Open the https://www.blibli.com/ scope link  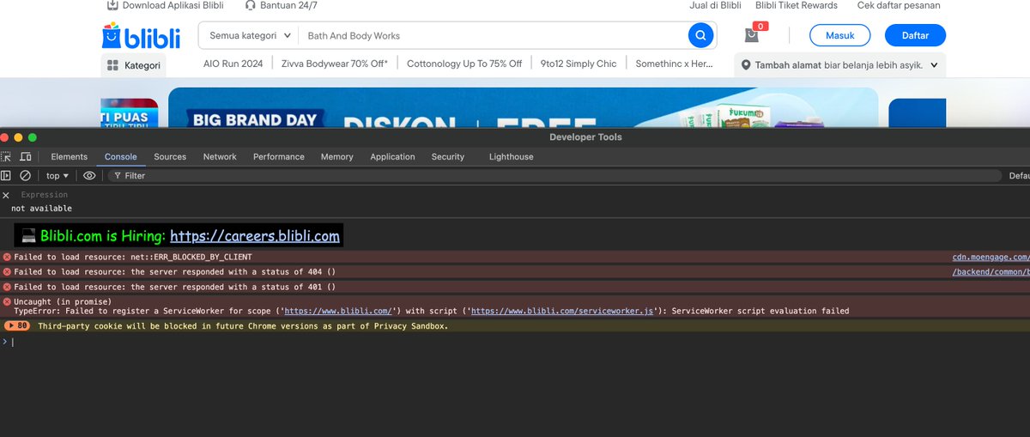[338, 311]
